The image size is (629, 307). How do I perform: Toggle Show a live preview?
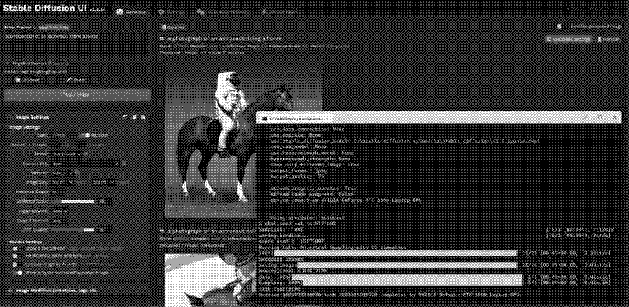coord(17,248)
